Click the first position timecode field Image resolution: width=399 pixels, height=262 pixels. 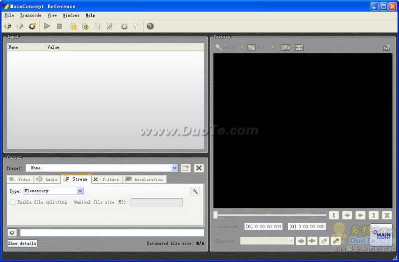pyautogui.click(x=263, y=227)
